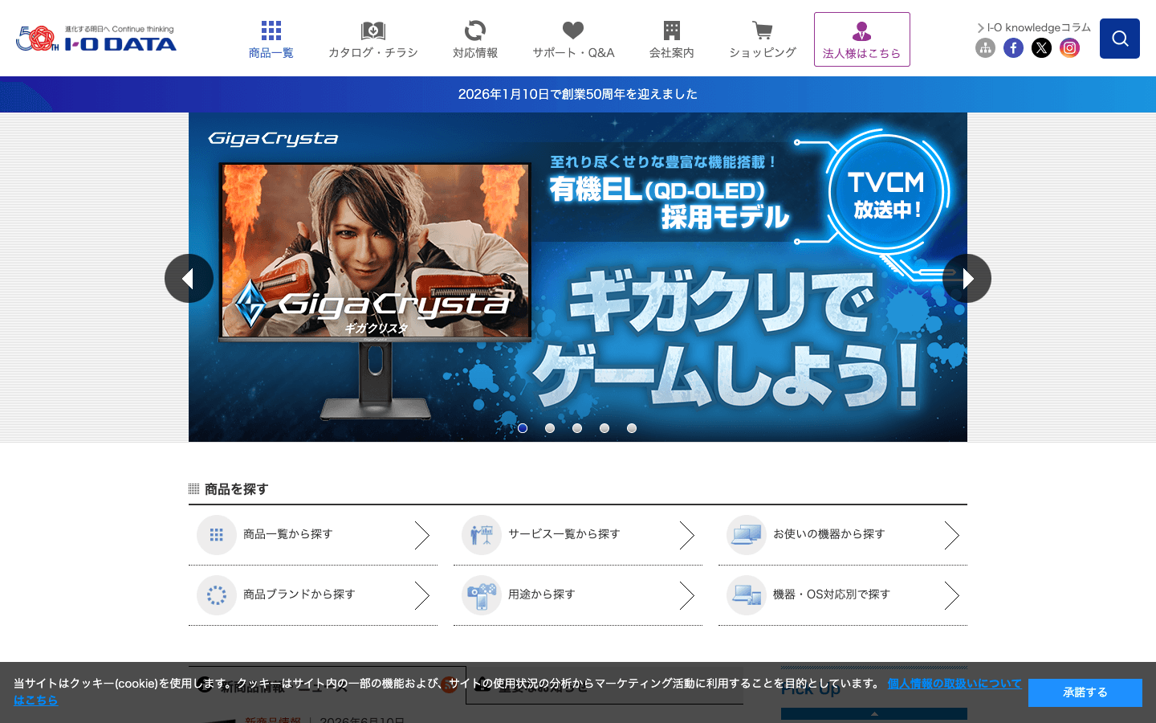Open the 創業50周年 announcement banner
The width and height of the screenshot is (1156, 723).
(x=578, y=94)
